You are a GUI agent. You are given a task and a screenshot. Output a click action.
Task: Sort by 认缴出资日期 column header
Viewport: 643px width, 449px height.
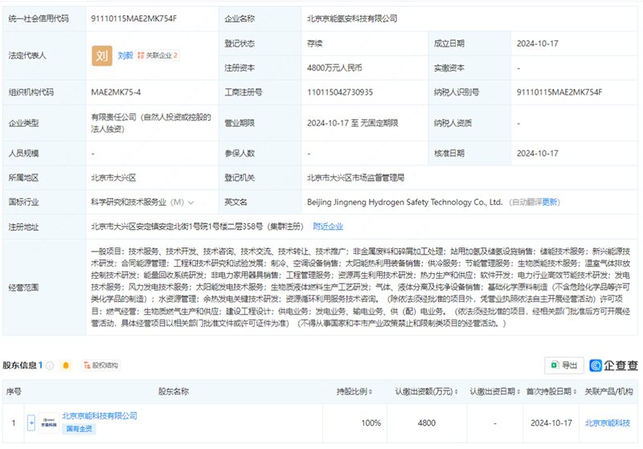(494, 392)
